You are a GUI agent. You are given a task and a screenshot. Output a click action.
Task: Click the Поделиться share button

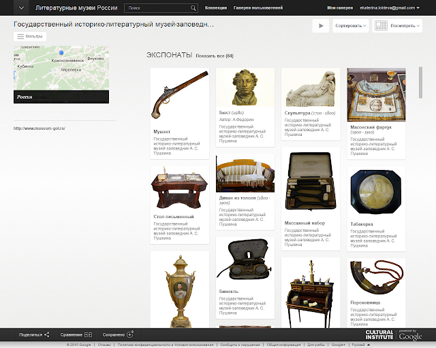(x=34, y=334)
